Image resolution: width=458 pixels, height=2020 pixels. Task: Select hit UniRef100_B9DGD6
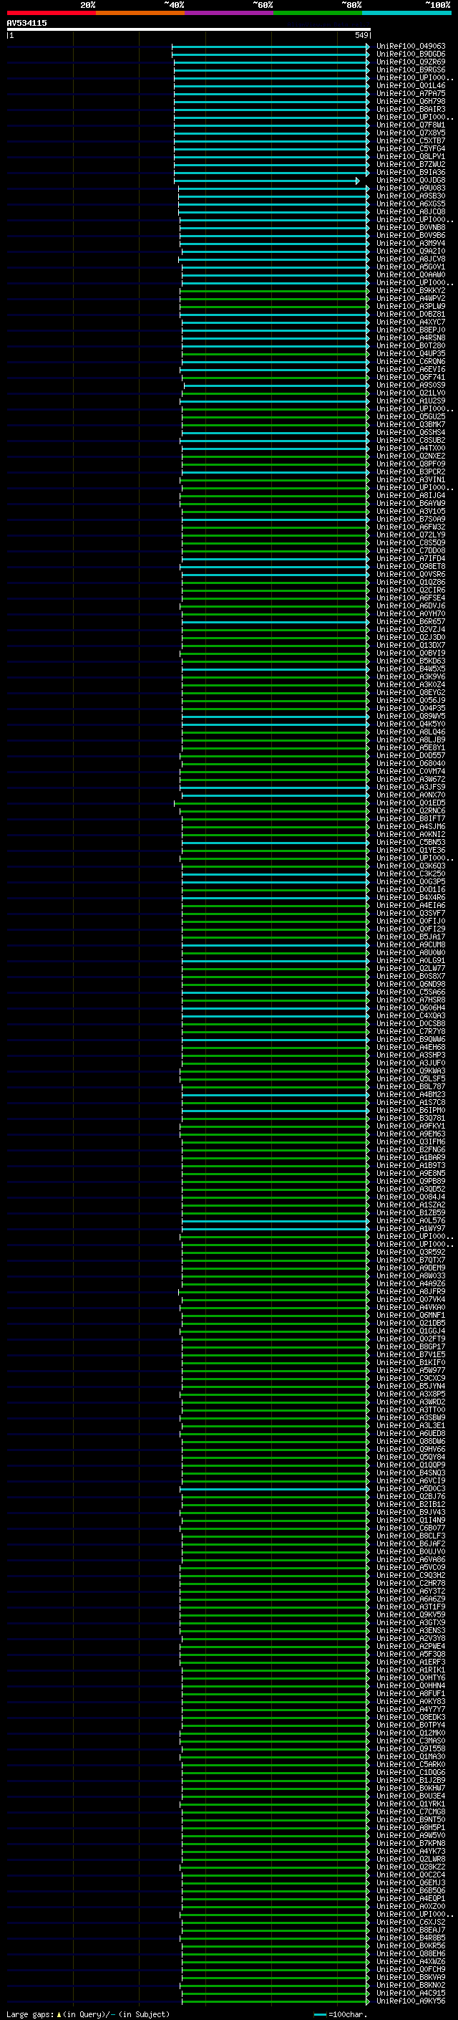coord(410,54)
